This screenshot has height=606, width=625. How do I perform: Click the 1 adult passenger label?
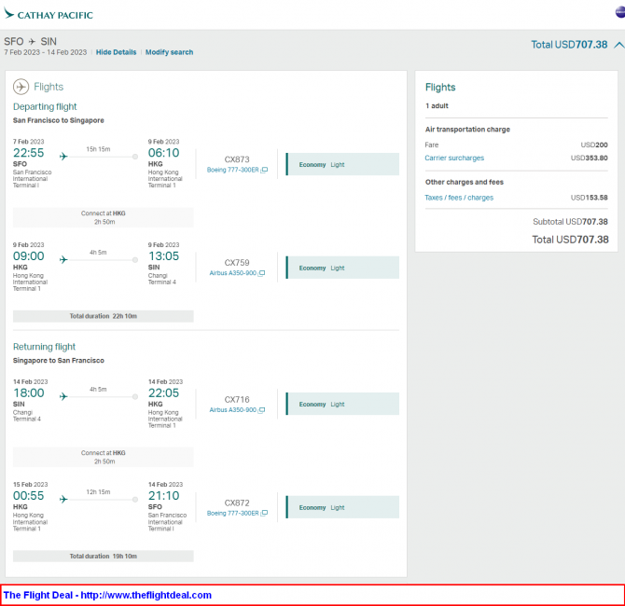437,105
